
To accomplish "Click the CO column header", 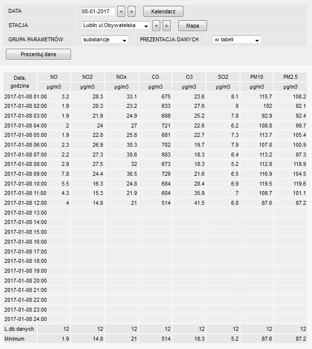I will click(x=155, y=77).
